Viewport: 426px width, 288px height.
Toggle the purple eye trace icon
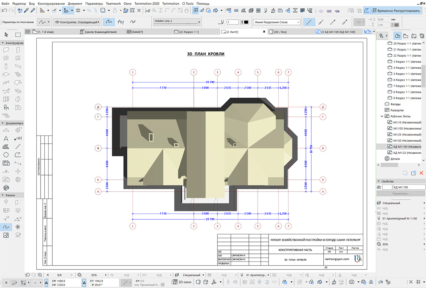click(321, 11)
